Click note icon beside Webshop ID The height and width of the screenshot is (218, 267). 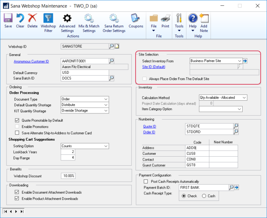(117, 46)
